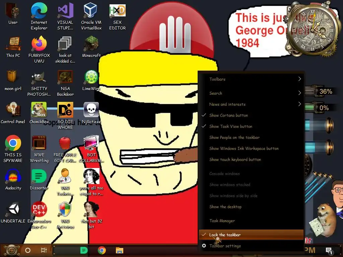Open the User desktop icon

point(13,13)
